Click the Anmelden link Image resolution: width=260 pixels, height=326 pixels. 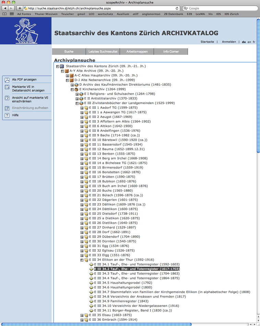229,42
